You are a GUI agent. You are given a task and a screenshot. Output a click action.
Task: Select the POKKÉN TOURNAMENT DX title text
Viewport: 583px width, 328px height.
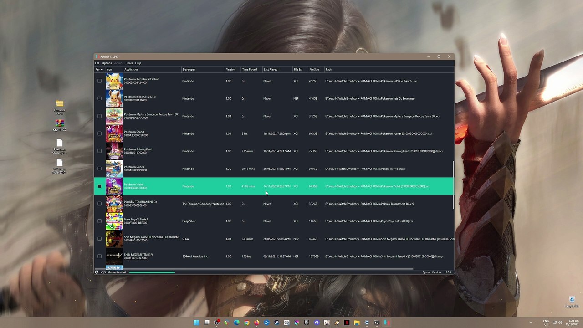[x=140, y=202]
